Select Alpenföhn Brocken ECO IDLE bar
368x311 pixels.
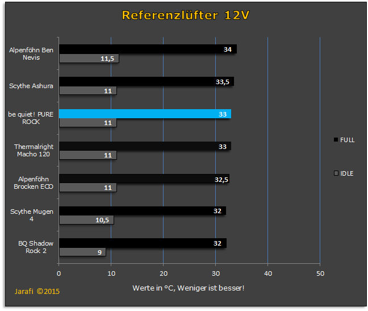[x=88, y=188]
